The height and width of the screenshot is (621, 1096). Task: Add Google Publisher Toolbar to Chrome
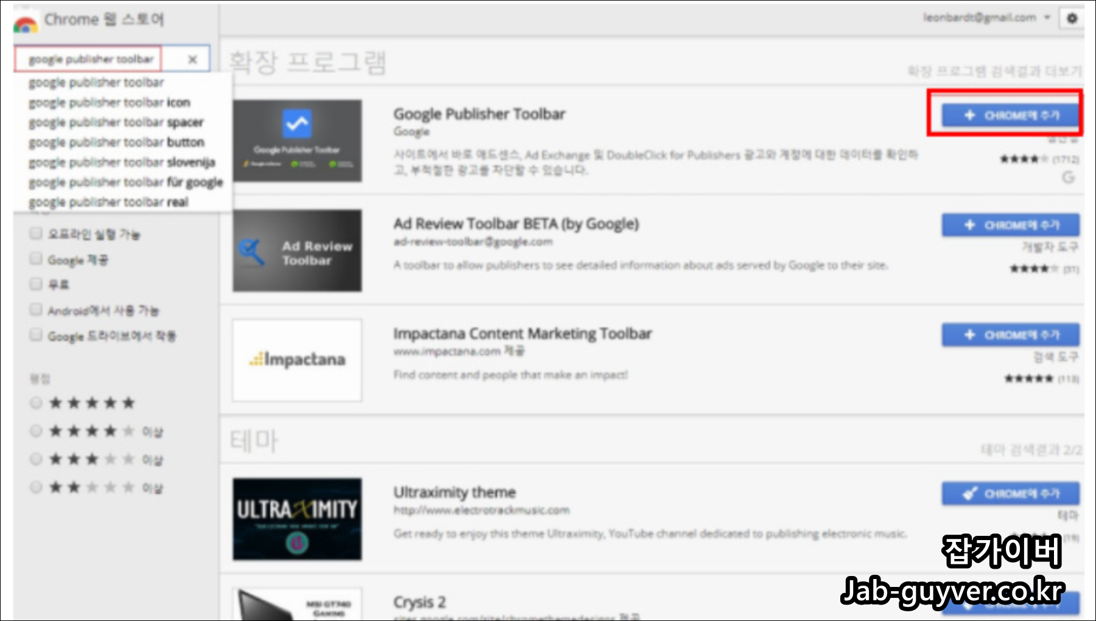pos(1011,115)
